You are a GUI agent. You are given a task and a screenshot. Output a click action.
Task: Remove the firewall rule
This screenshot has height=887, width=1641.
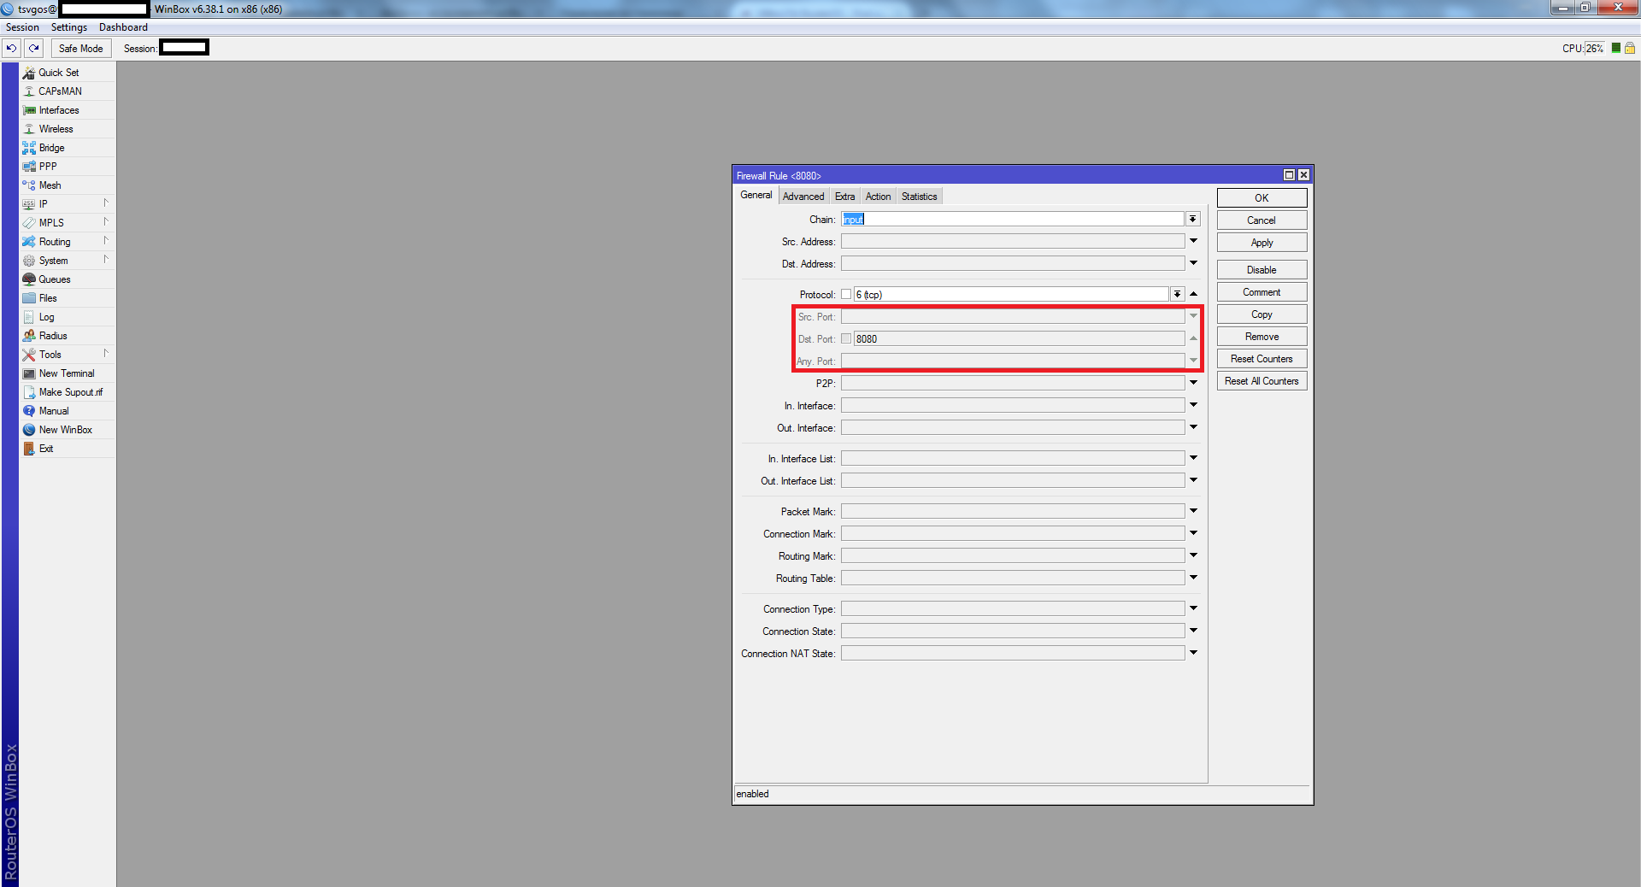tap(1262, 337)
